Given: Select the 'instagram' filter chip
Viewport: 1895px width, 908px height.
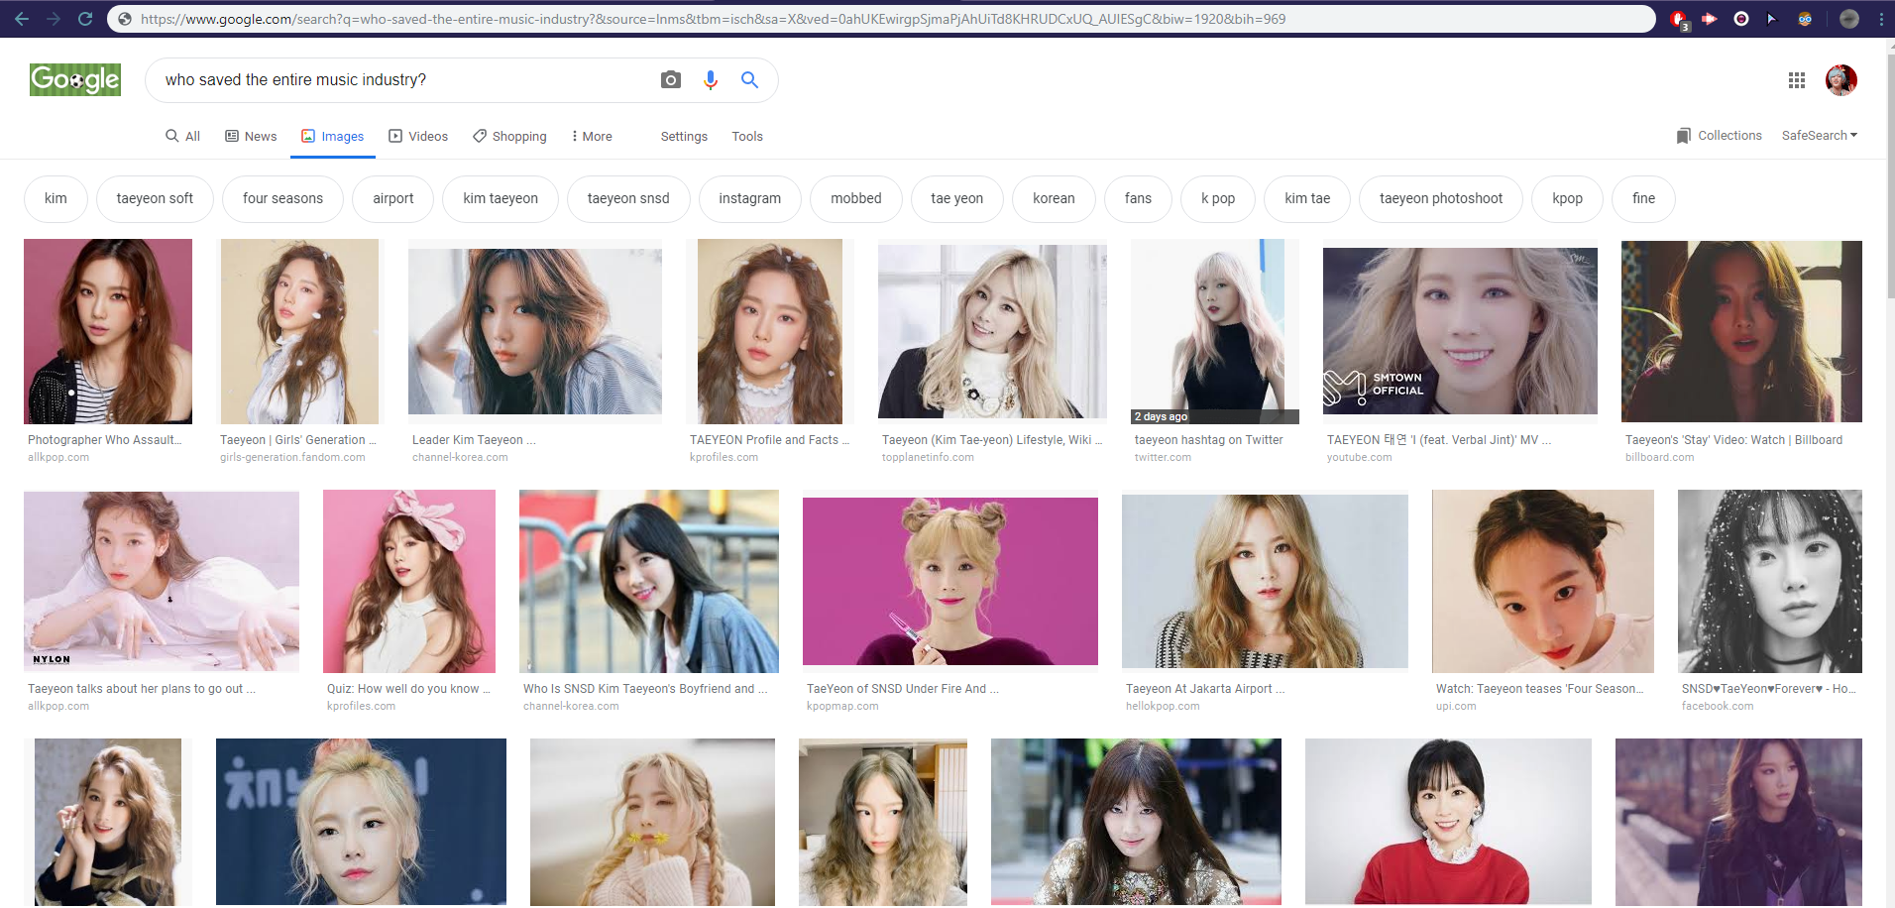Looking at the screenshot, I should [x=749, y=199].
